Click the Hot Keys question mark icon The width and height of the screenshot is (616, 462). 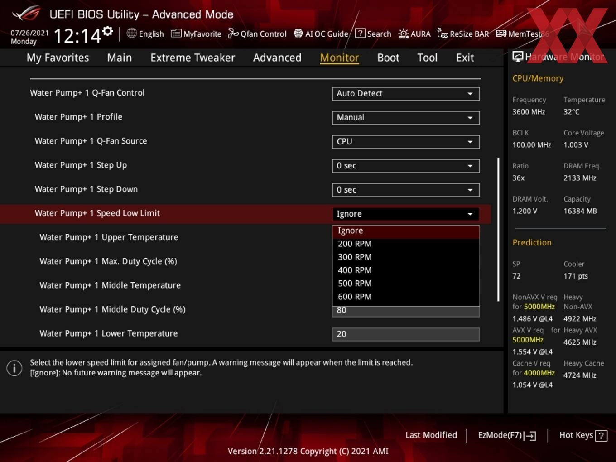[601, 436]
